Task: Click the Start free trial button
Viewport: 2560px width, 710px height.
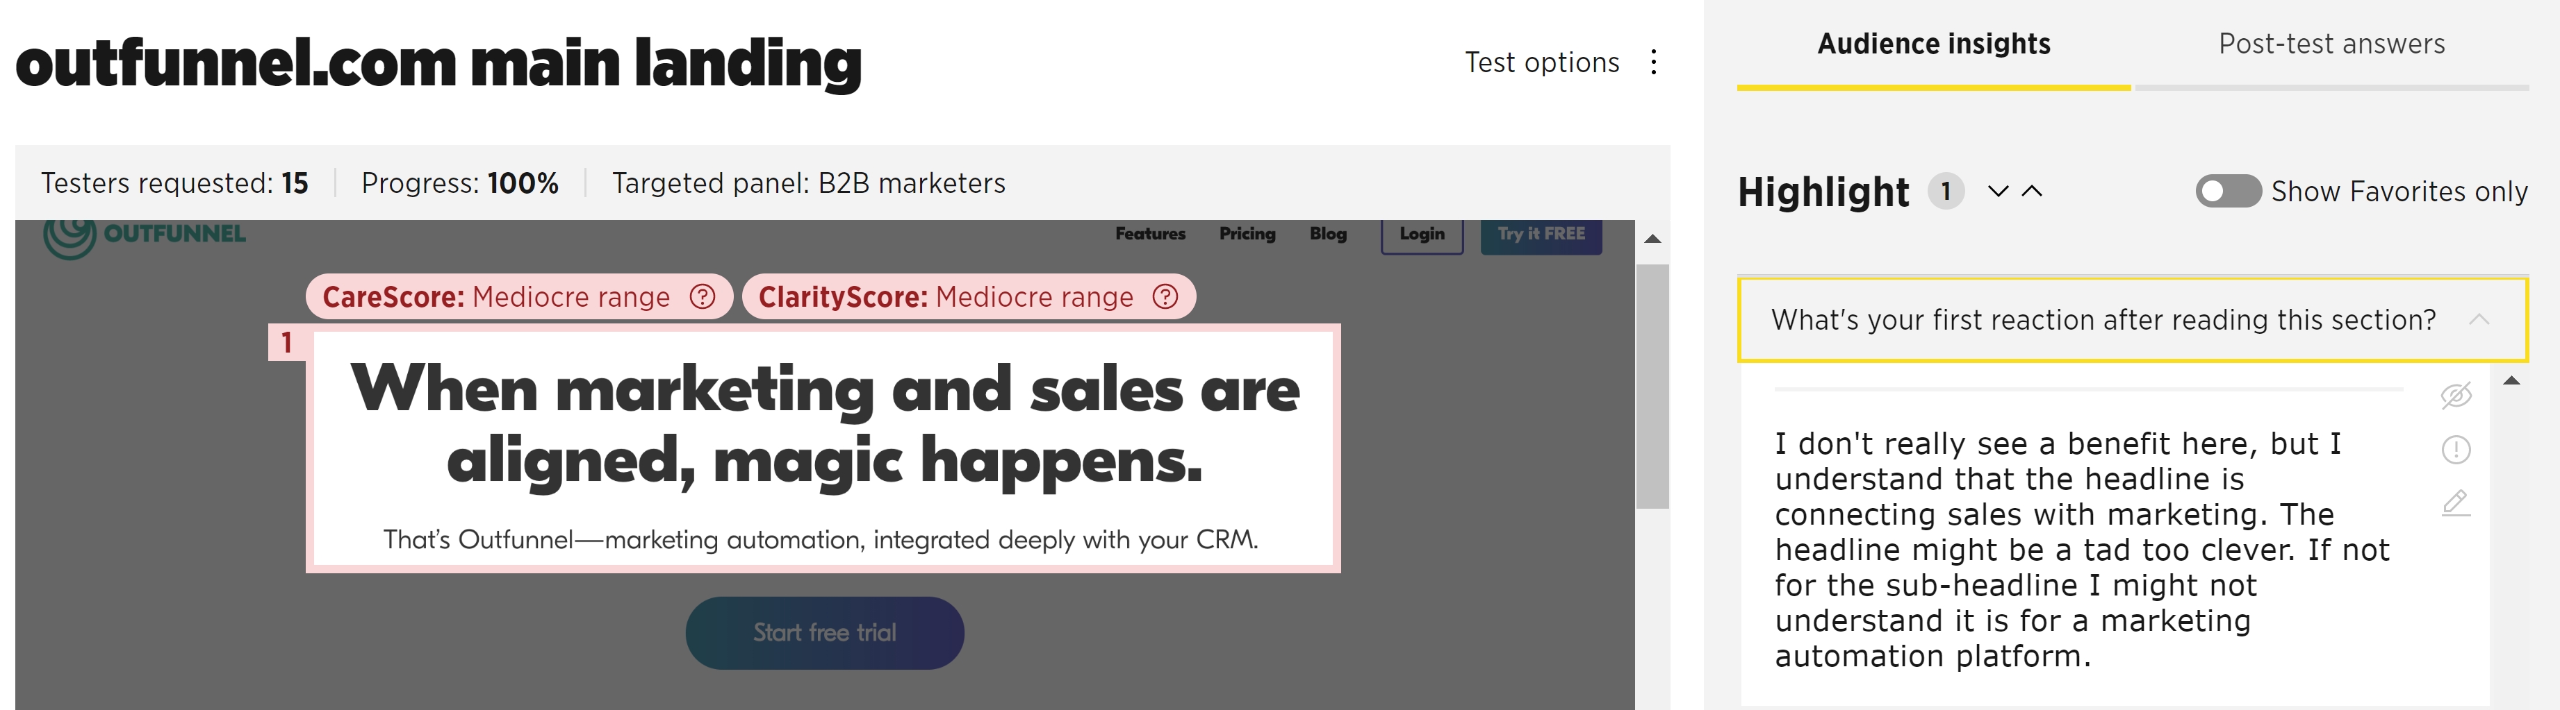Action: [x=825, y=632]
